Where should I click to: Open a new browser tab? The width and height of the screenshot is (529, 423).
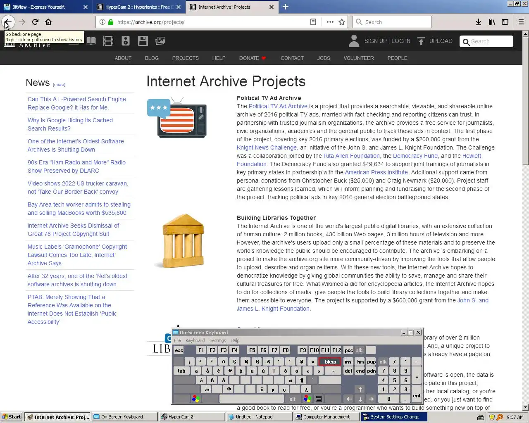click(x=286, y=7)
